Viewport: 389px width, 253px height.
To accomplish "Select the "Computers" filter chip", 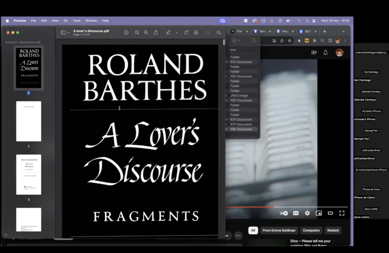I will point(311,231).
